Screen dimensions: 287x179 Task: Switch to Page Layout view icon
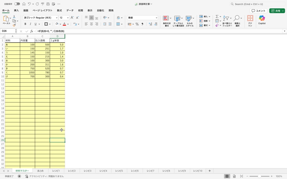234,176
